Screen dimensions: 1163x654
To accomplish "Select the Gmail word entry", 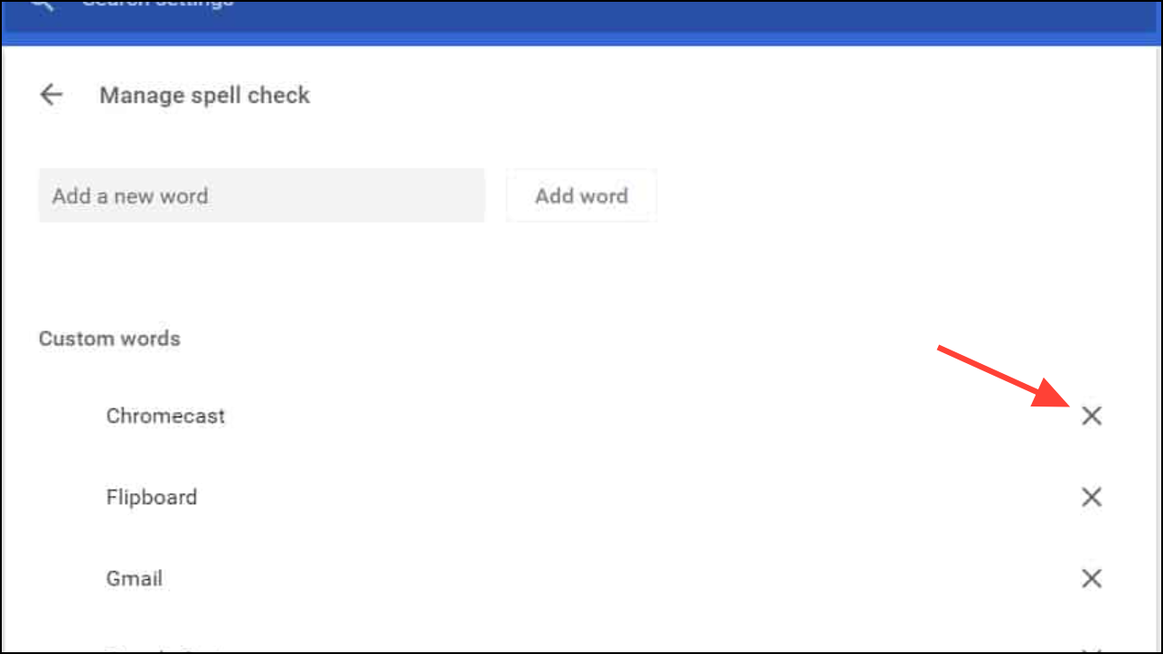I will coord(134,579).
